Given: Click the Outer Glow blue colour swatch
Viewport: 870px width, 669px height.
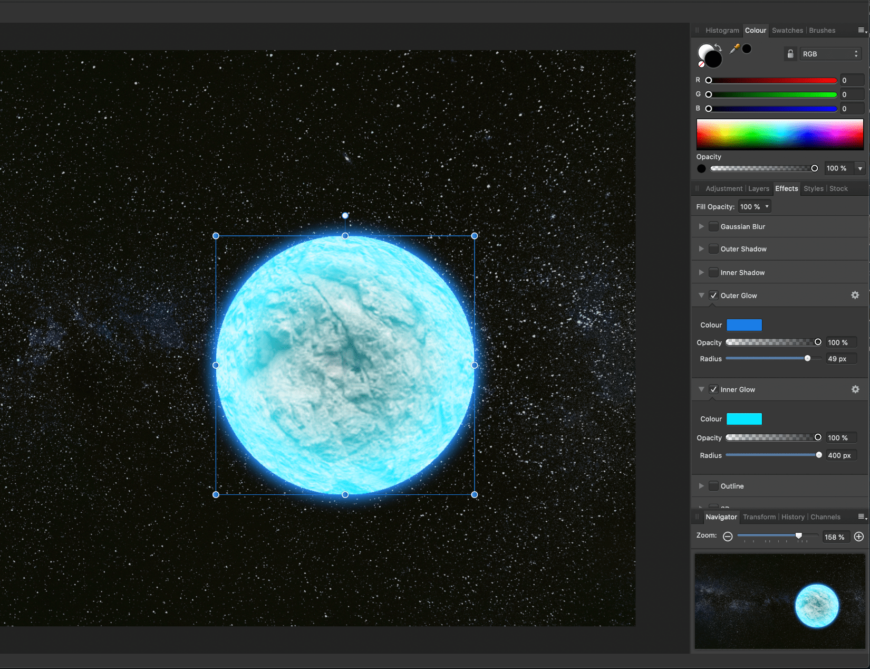Looking at the screenshot, I should click(x=744, y=325).
